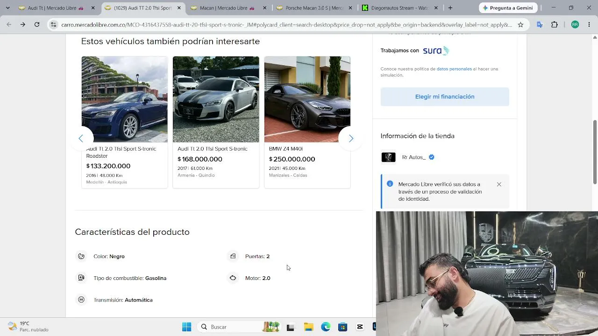Open File Explorer from the taskbar
598x336 pixels.
click(308, 327)
